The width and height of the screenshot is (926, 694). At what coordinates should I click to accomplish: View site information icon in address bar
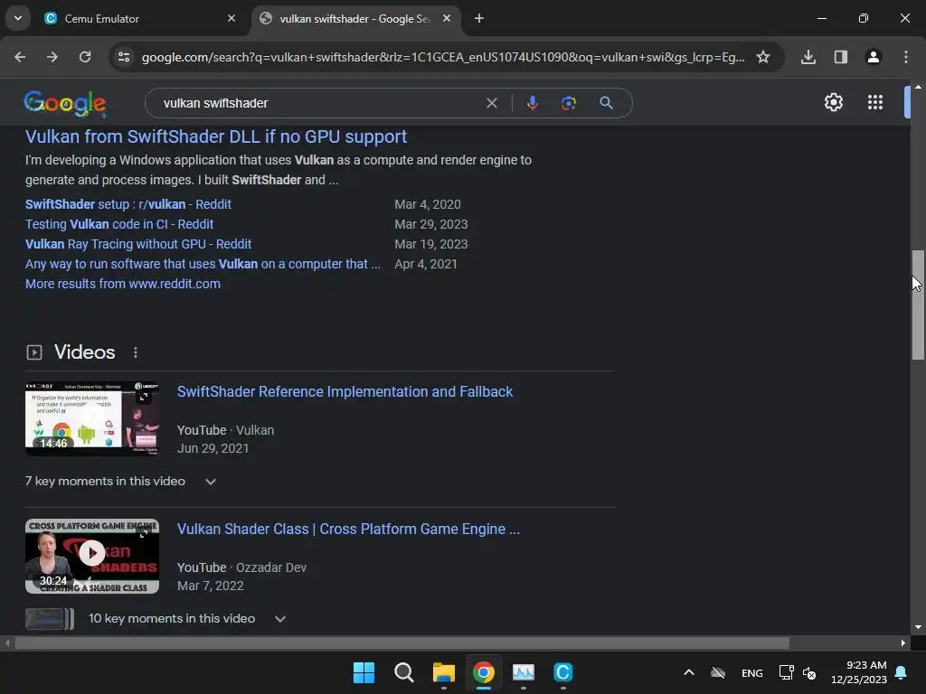coord(124,57)
